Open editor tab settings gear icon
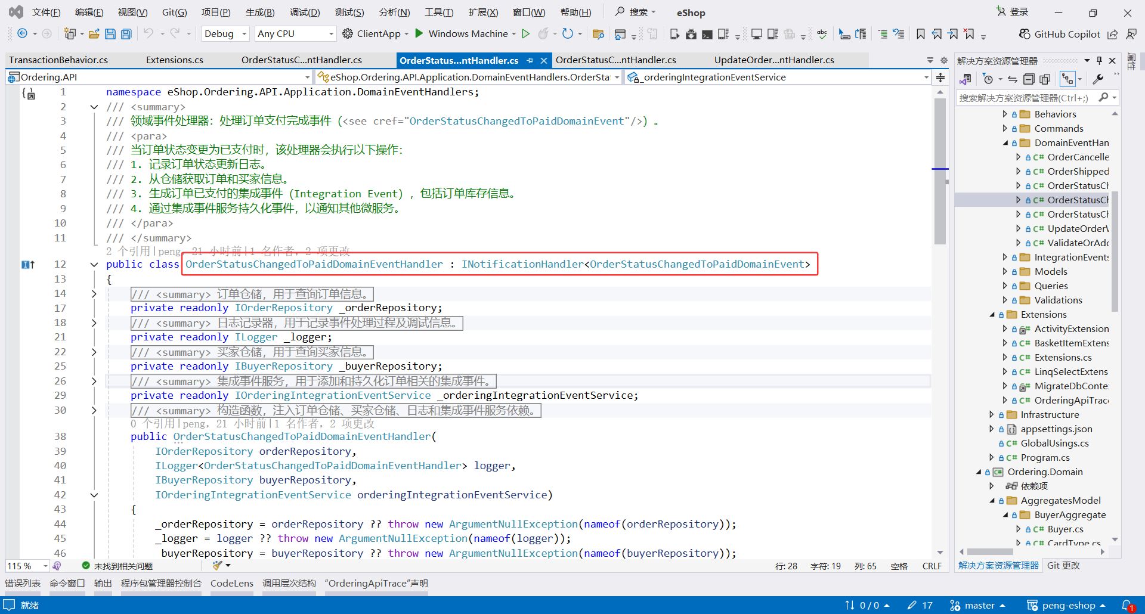1145x614 pixels. tap(944, 60)
